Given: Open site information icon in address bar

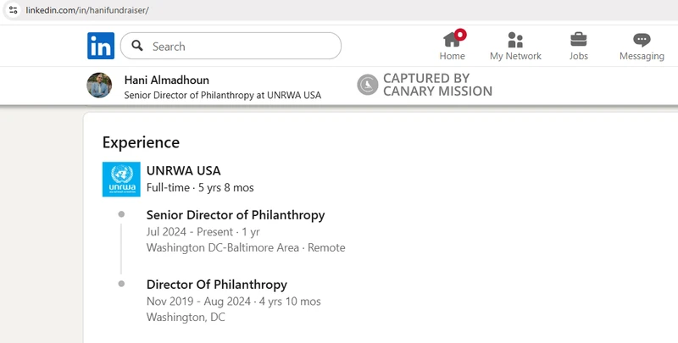Looking at the screenshot, I should [x=12, y=8].
